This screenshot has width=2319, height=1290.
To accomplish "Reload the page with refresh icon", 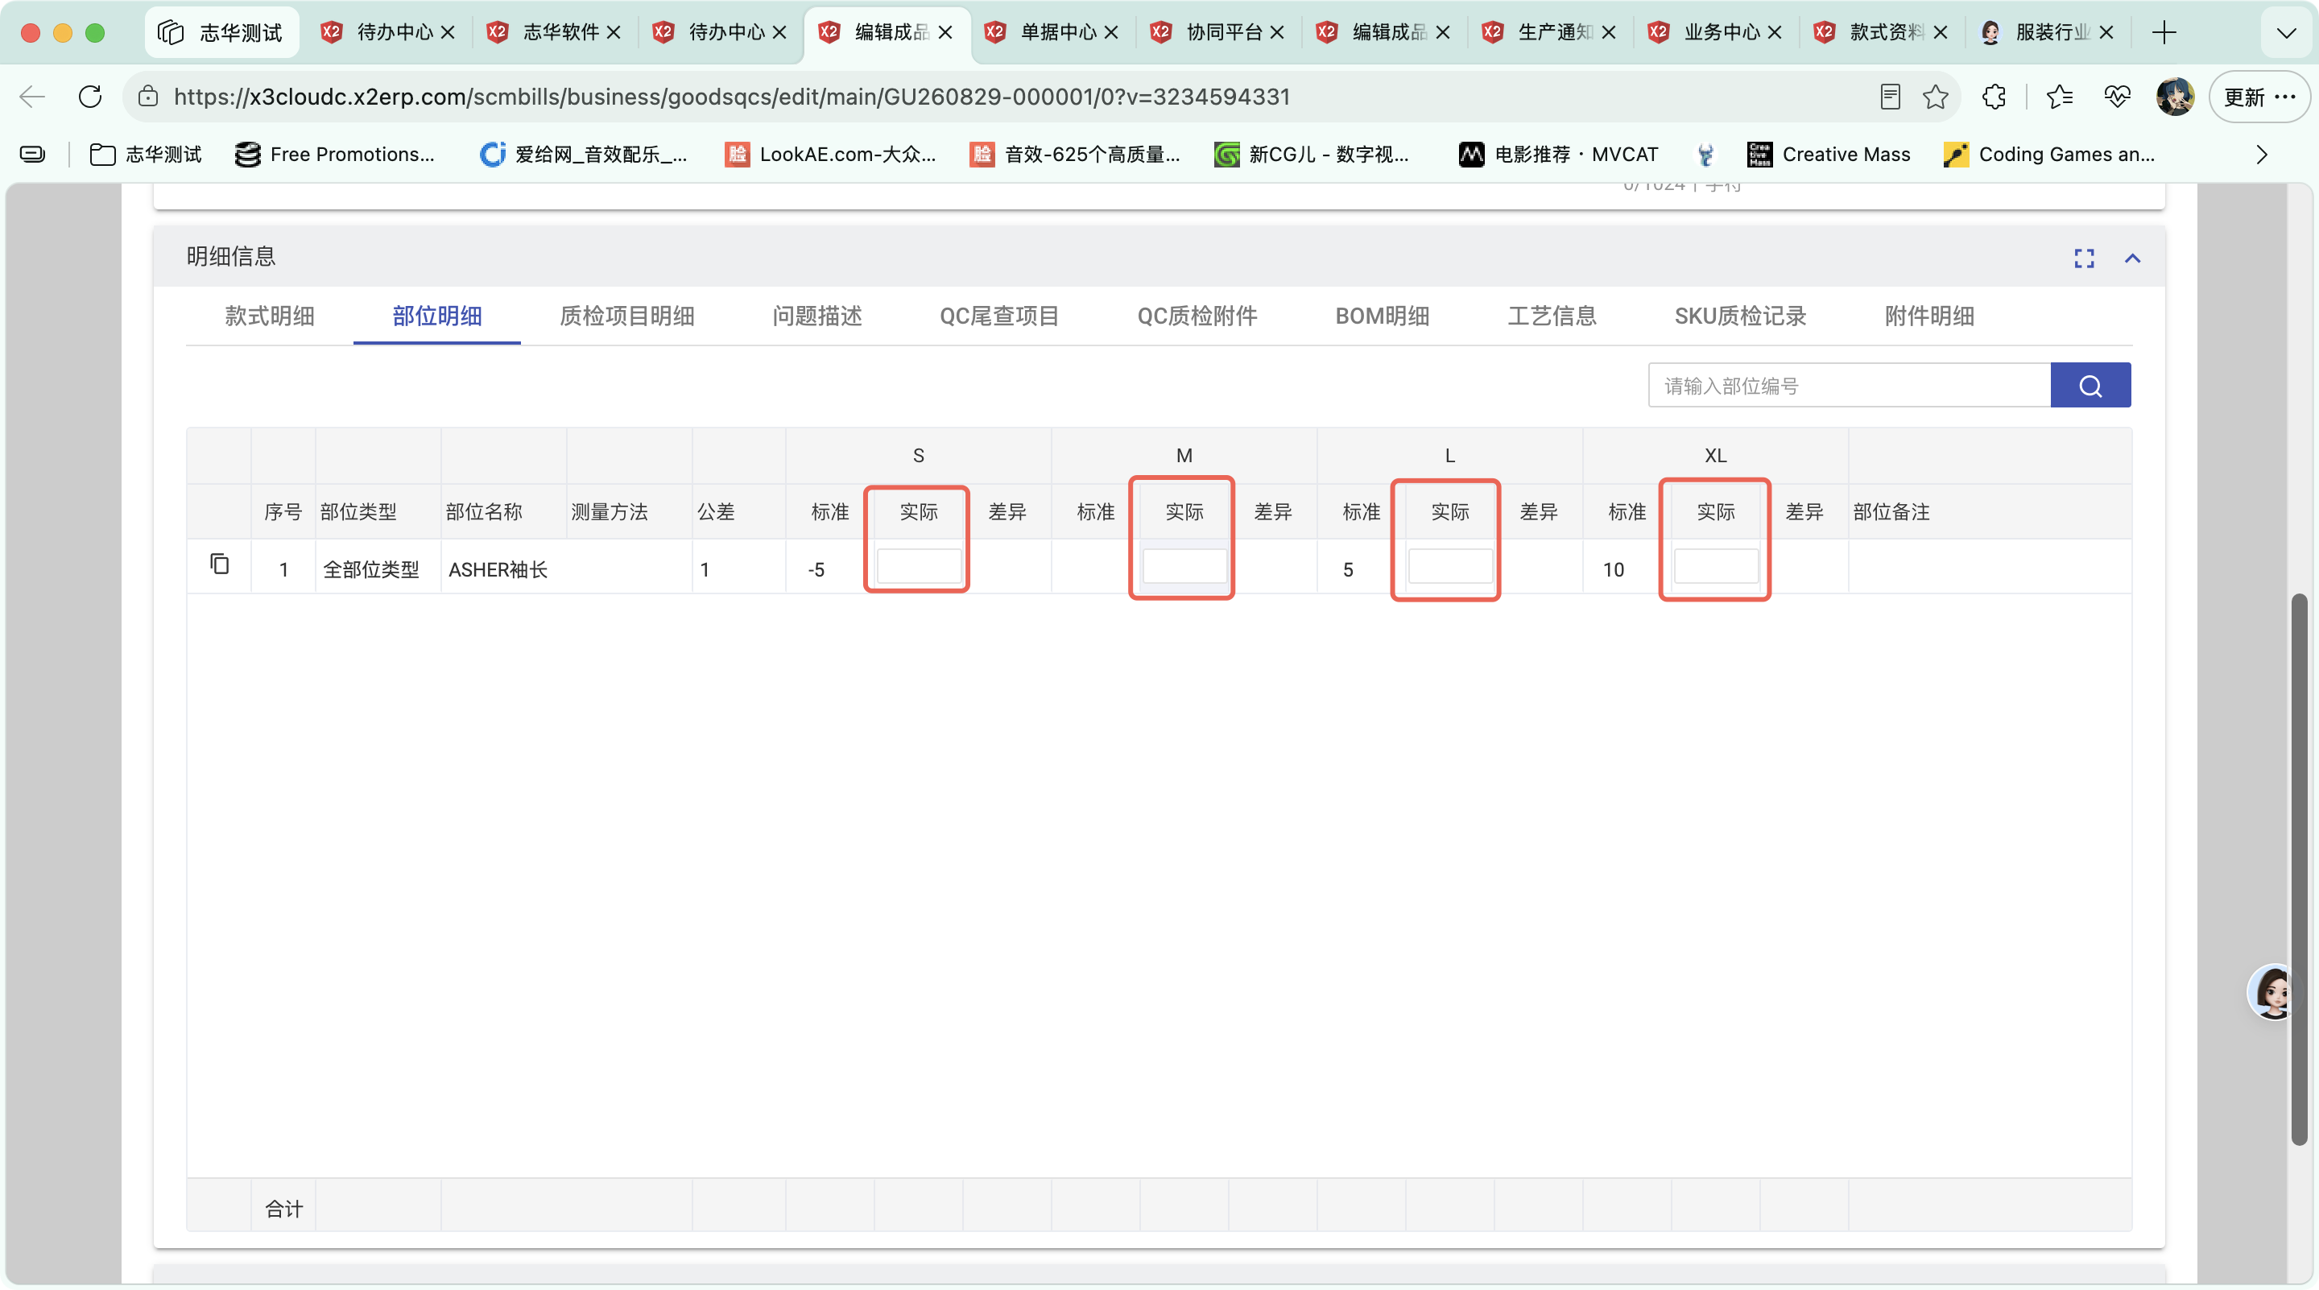I will (90, 97).
